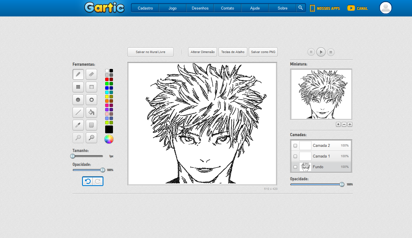Select the Pencil drawing tool
This screenshot has height=238, width=412.
78,74
